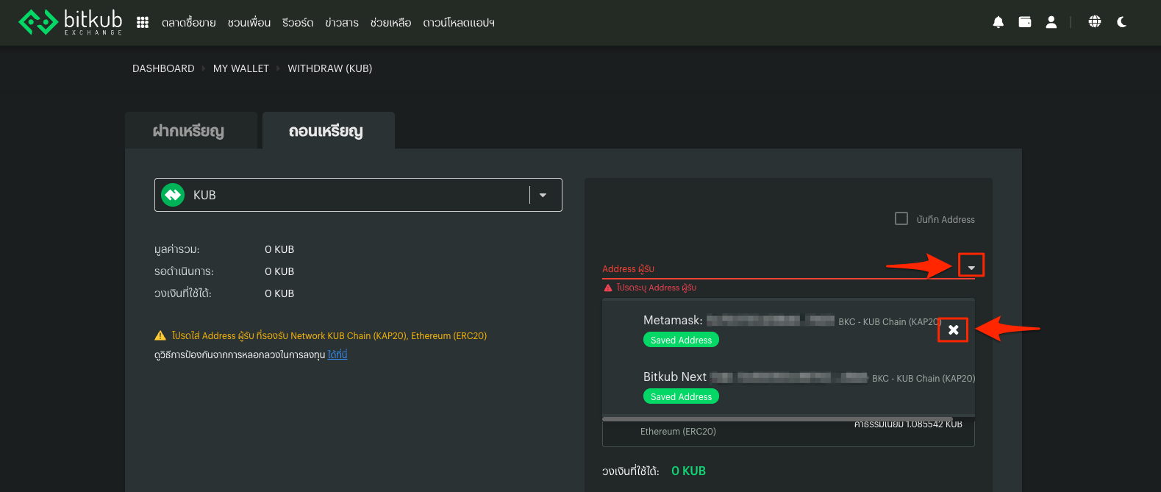The width and height of the screenshot is (1161, 492).
Task: Go to MY WALLET breadcrumb
Action: coord(241,68)
